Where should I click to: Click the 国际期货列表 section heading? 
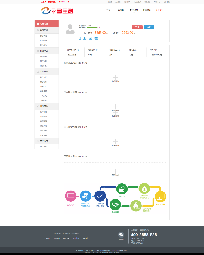[70, 156]
